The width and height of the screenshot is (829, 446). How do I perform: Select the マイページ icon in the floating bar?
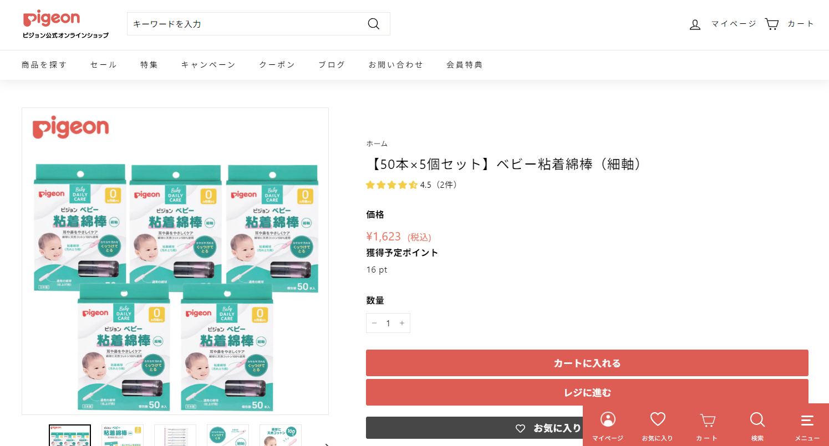608,424
